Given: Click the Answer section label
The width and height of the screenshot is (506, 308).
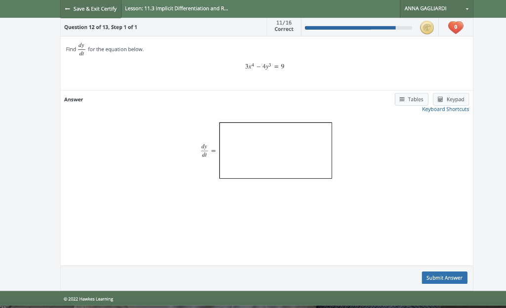Looking at the screenshot, I should (73, 99).
